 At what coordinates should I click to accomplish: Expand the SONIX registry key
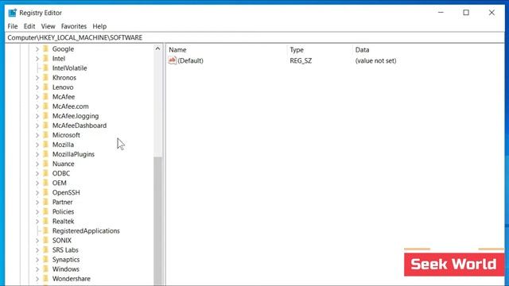coord(37,240)
